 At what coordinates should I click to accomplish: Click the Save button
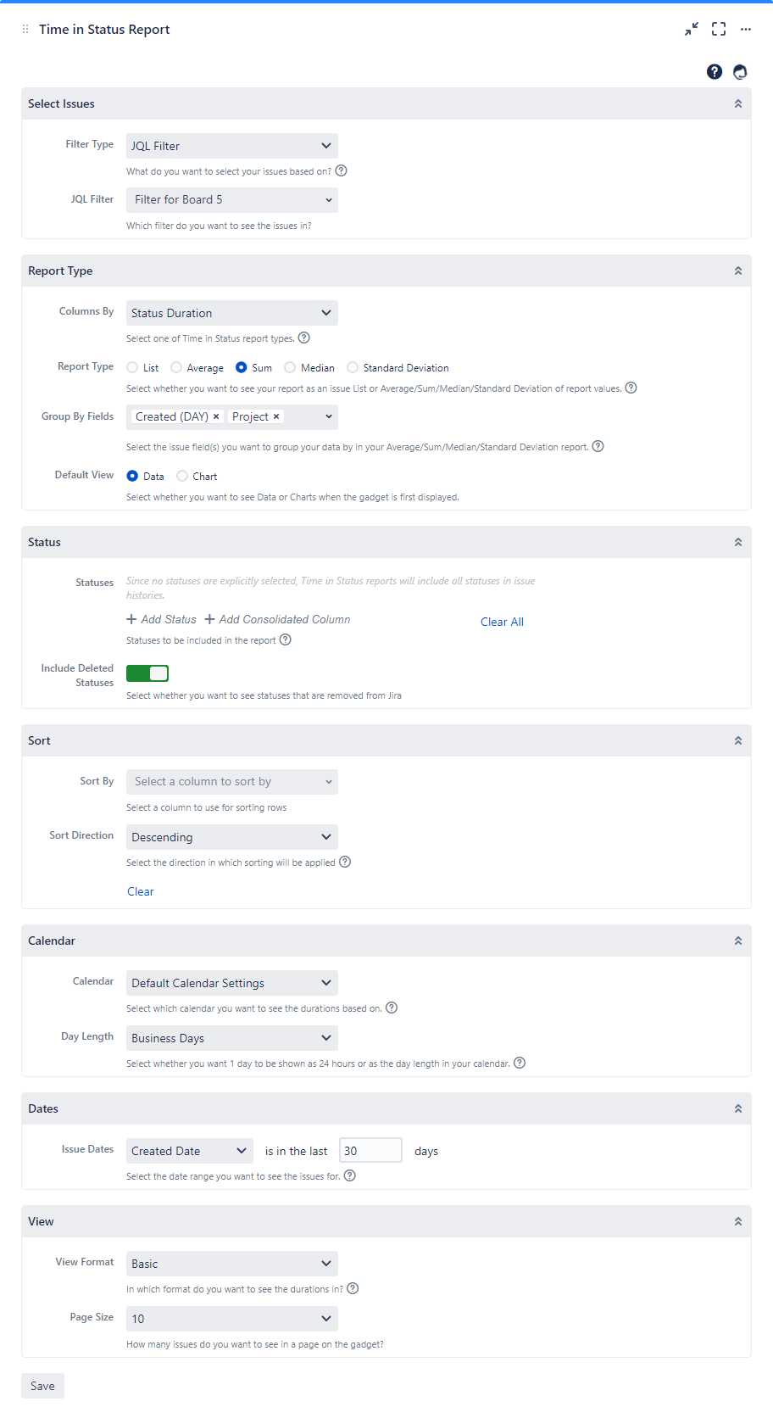click(42, 1385)
